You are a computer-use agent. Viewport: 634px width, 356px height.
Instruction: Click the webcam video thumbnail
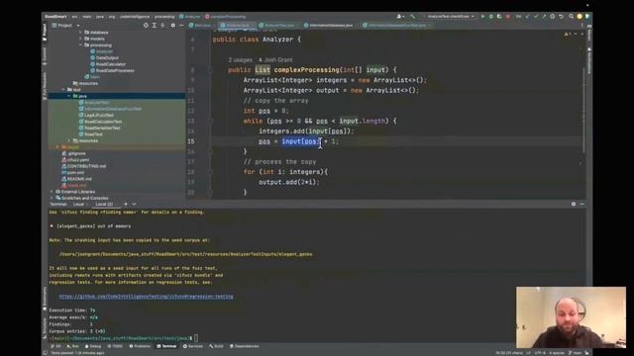coord(571,317)
